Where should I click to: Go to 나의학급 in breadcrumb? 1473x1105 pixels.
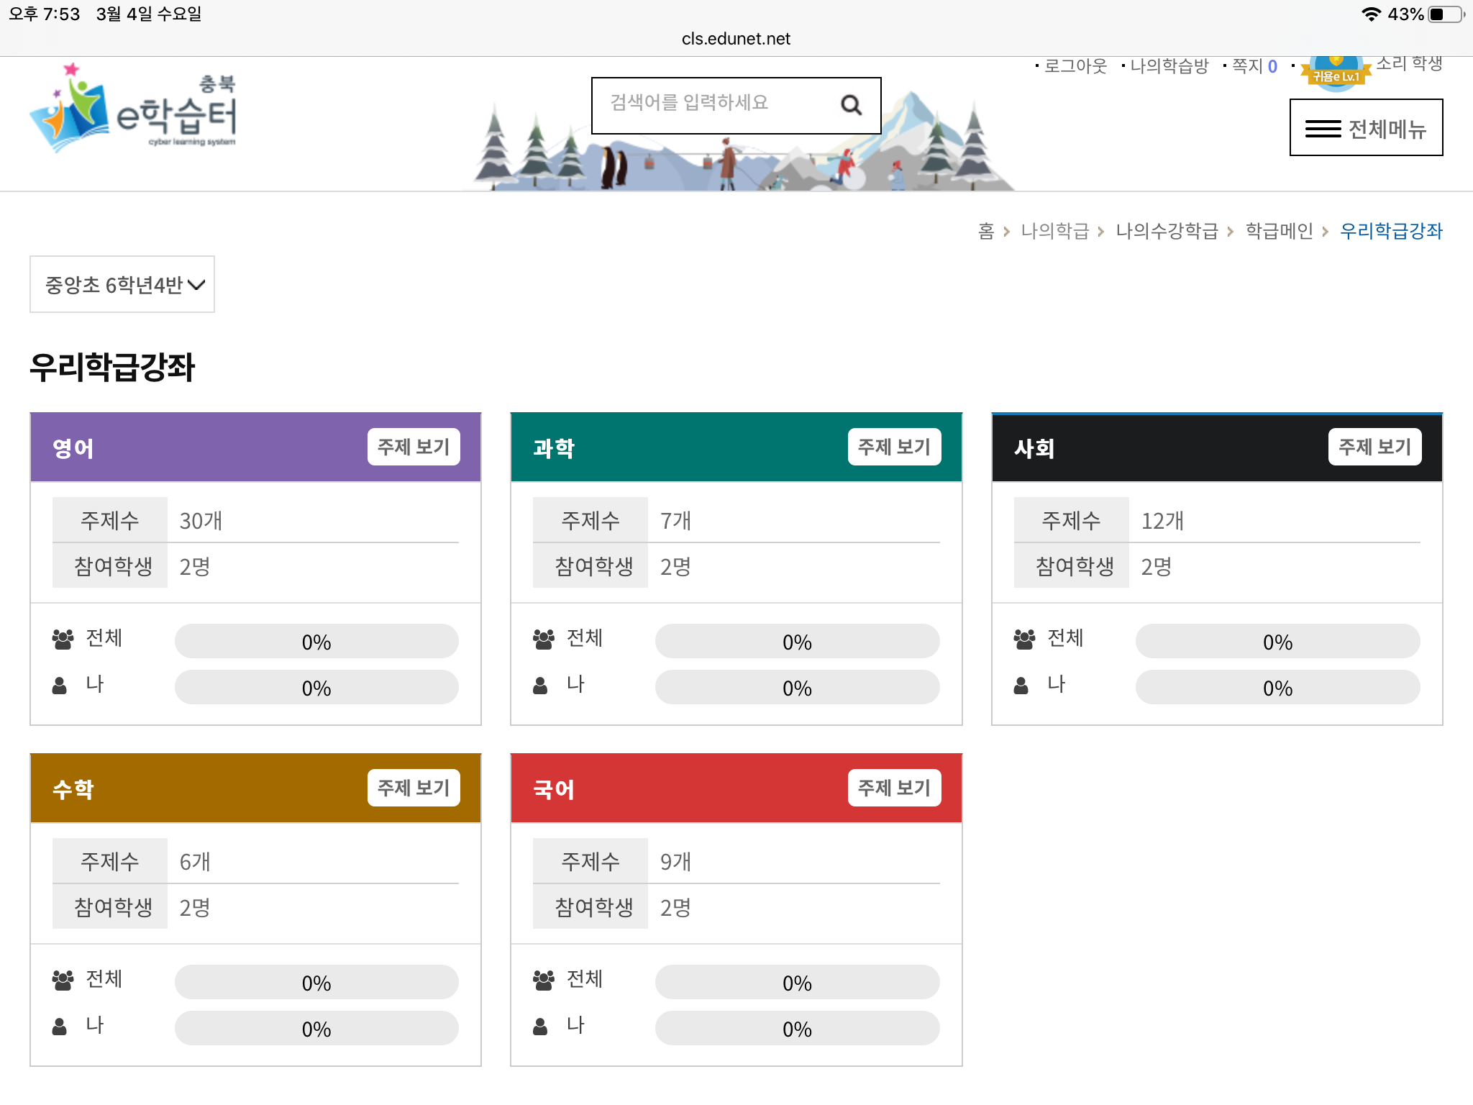coord(1054,231)
